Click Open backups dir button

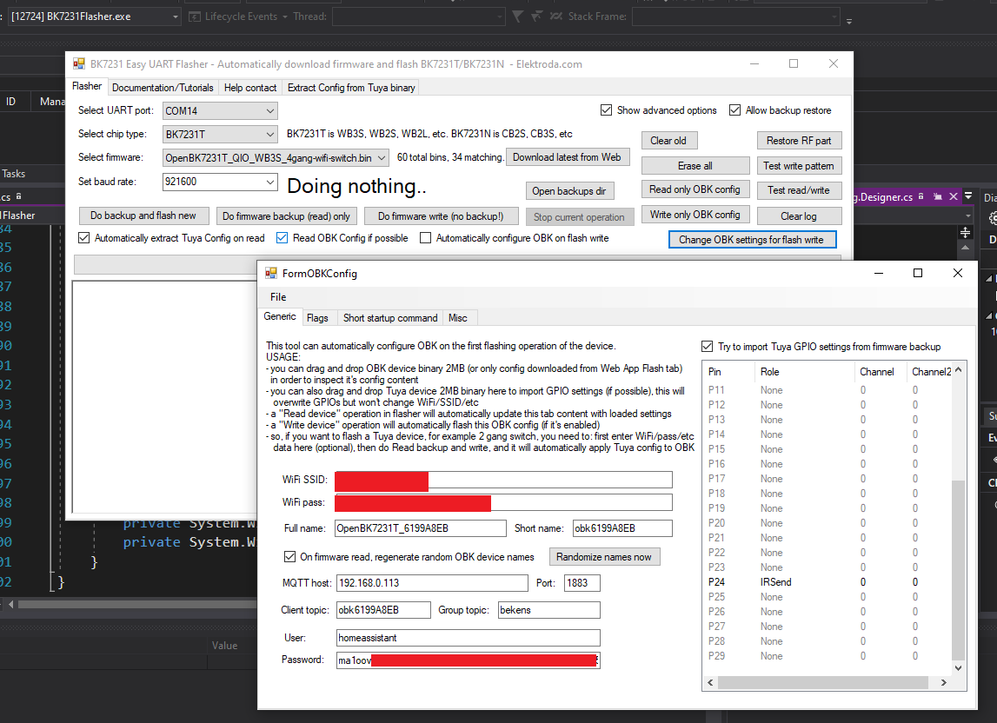pyautogui.click(x=569, y=191)
